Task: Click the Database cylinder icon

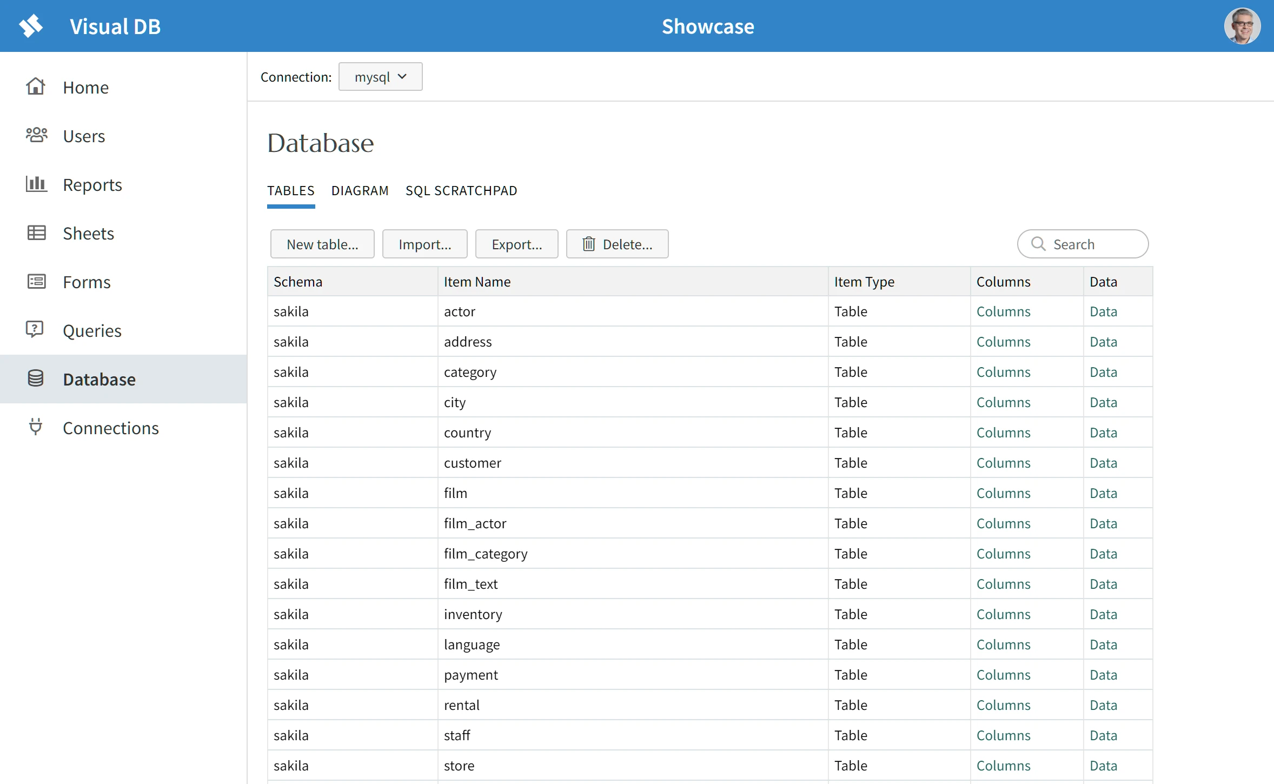Action: tap(36, 378)
